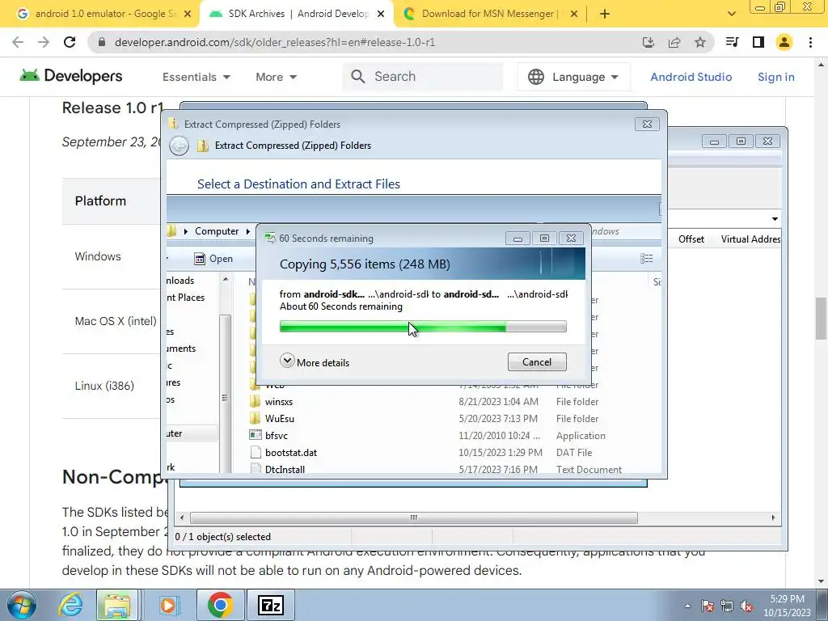Click the Android Developers logo
This screenshot has height=621, width=828.
click(71, 76)
